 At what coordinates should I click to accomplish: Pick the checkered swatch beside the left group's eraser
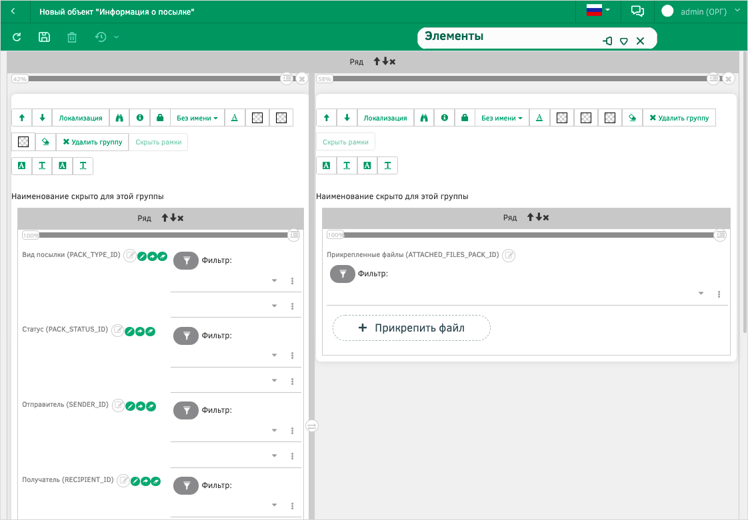click(x=23, y=142)
